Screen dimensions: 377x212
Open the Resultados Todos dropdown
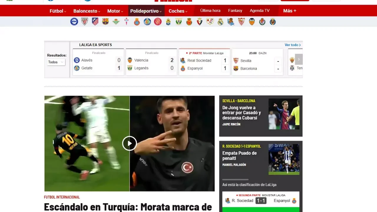pos(56,62)
